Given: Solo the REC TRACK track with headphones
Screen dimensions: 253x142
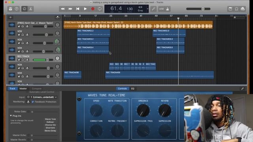Looking at the screenshot, I should 23,60.
